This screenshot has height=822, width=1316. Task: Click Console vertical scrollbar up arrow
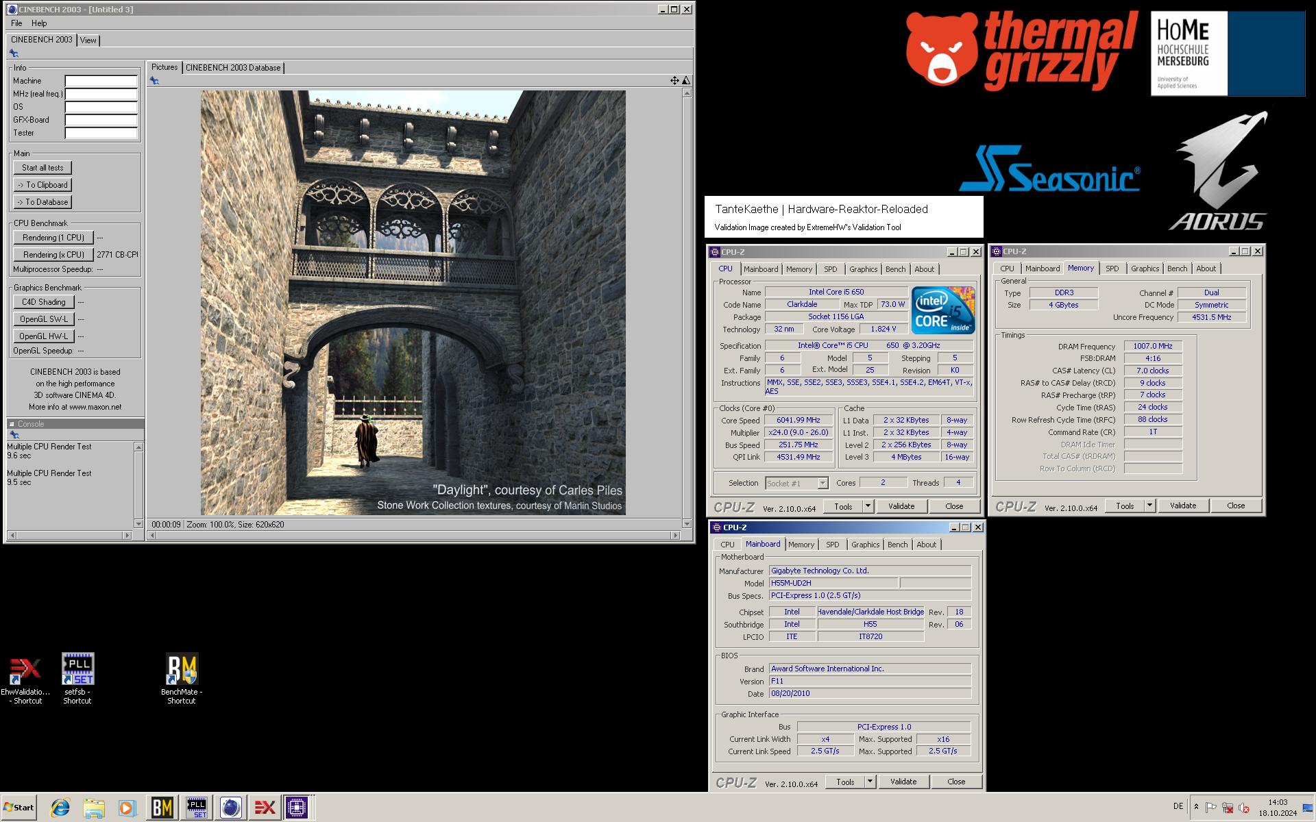pyautogui.click(x=138, y=447)
